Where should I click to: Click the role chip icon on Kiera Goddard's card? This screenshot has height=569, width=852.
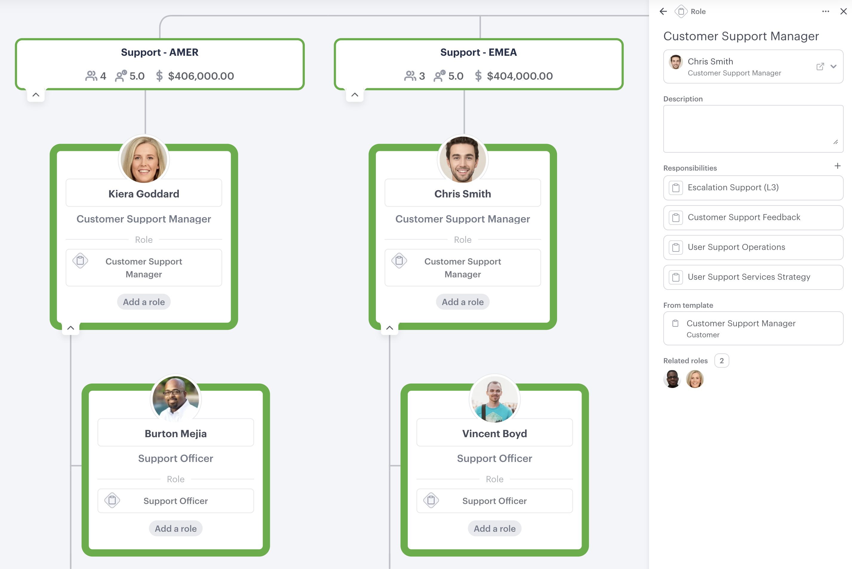(x=80, y=261)
